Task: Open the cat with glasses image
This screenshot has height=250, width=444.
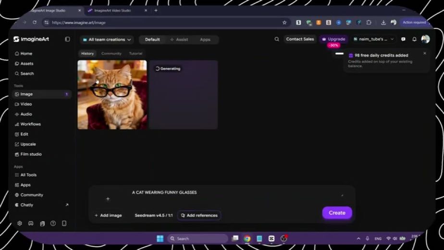Action: 112,95
